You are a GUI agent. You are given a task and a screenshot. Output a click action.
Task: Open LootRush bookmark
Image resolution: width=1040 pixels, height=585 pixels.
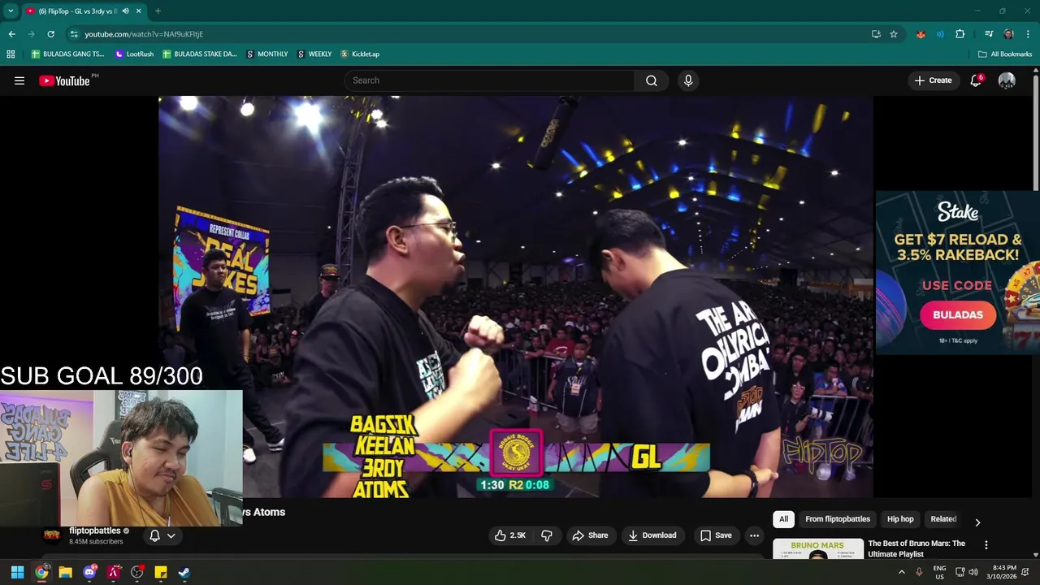click(x=134, y=54)
